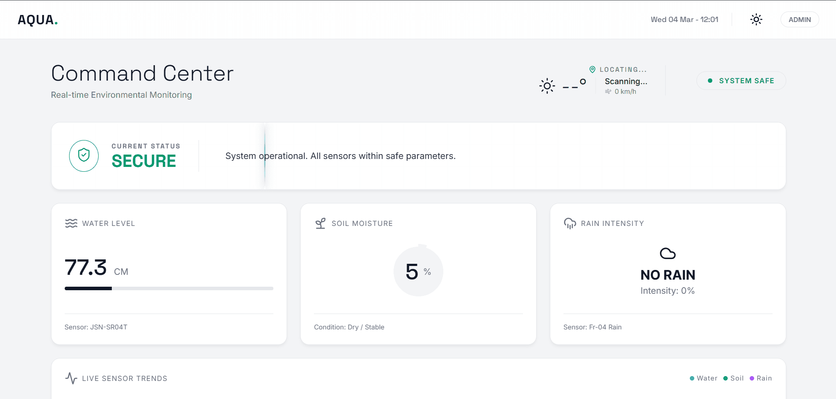
Task: Click the 0 km/h wind speed value
Action: tap(625, 92)
